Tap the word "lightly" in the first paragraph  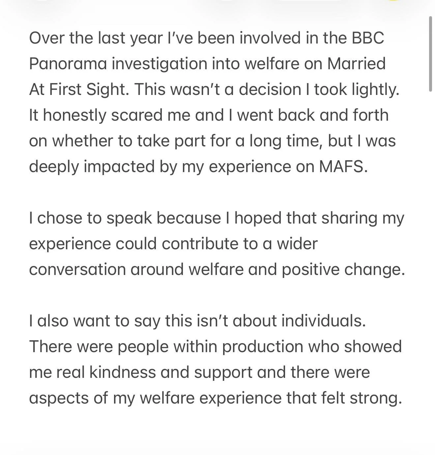click(375, 90)
